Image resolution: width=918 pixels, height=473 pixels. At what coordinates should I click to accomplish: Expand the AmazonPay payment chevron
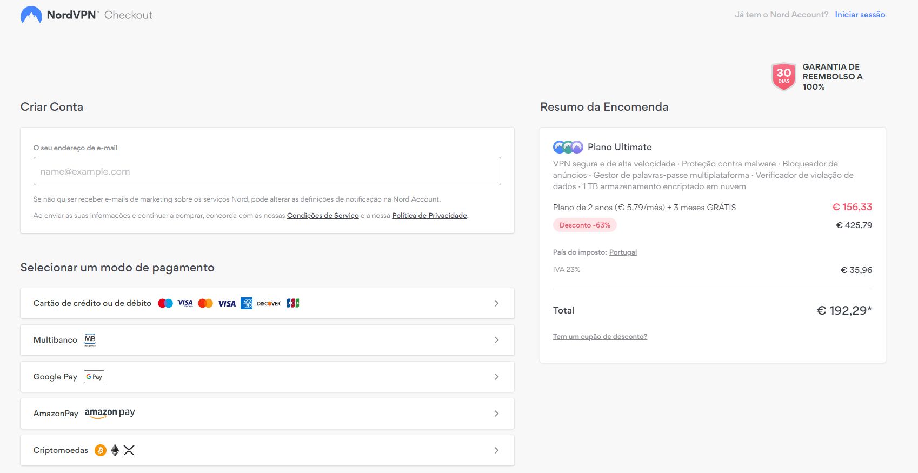[496, 414]
